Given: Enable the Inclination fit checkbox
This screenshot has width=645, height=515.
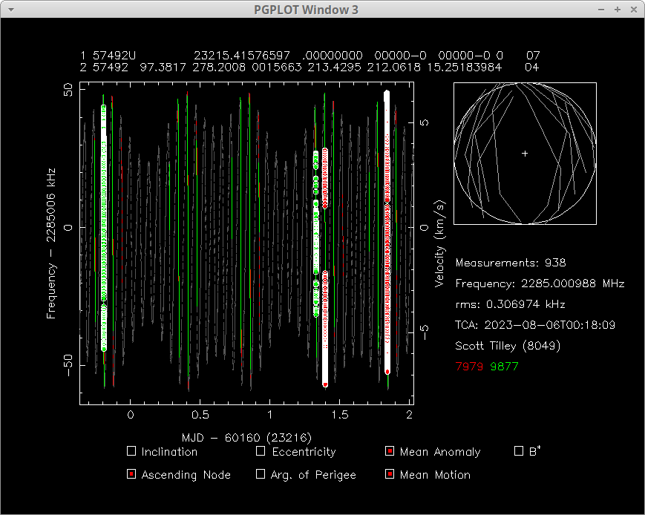Looking at the screenshot, I should point(131,451).
